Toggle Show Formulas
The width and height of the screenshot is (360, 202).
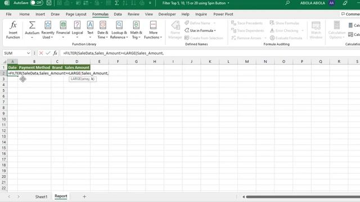pos(284,23)
